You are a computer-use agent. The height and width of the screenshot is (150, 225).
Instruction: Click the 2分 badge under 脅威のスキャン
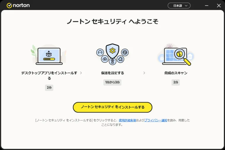[176, 82]
